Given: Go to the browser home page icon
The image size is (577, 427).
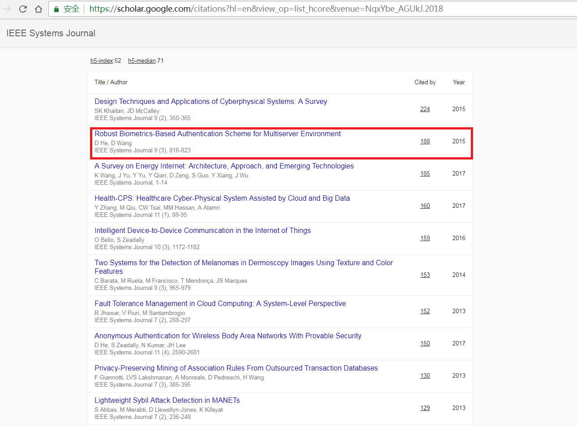Looking at the screenshot, I should (39, 9).
